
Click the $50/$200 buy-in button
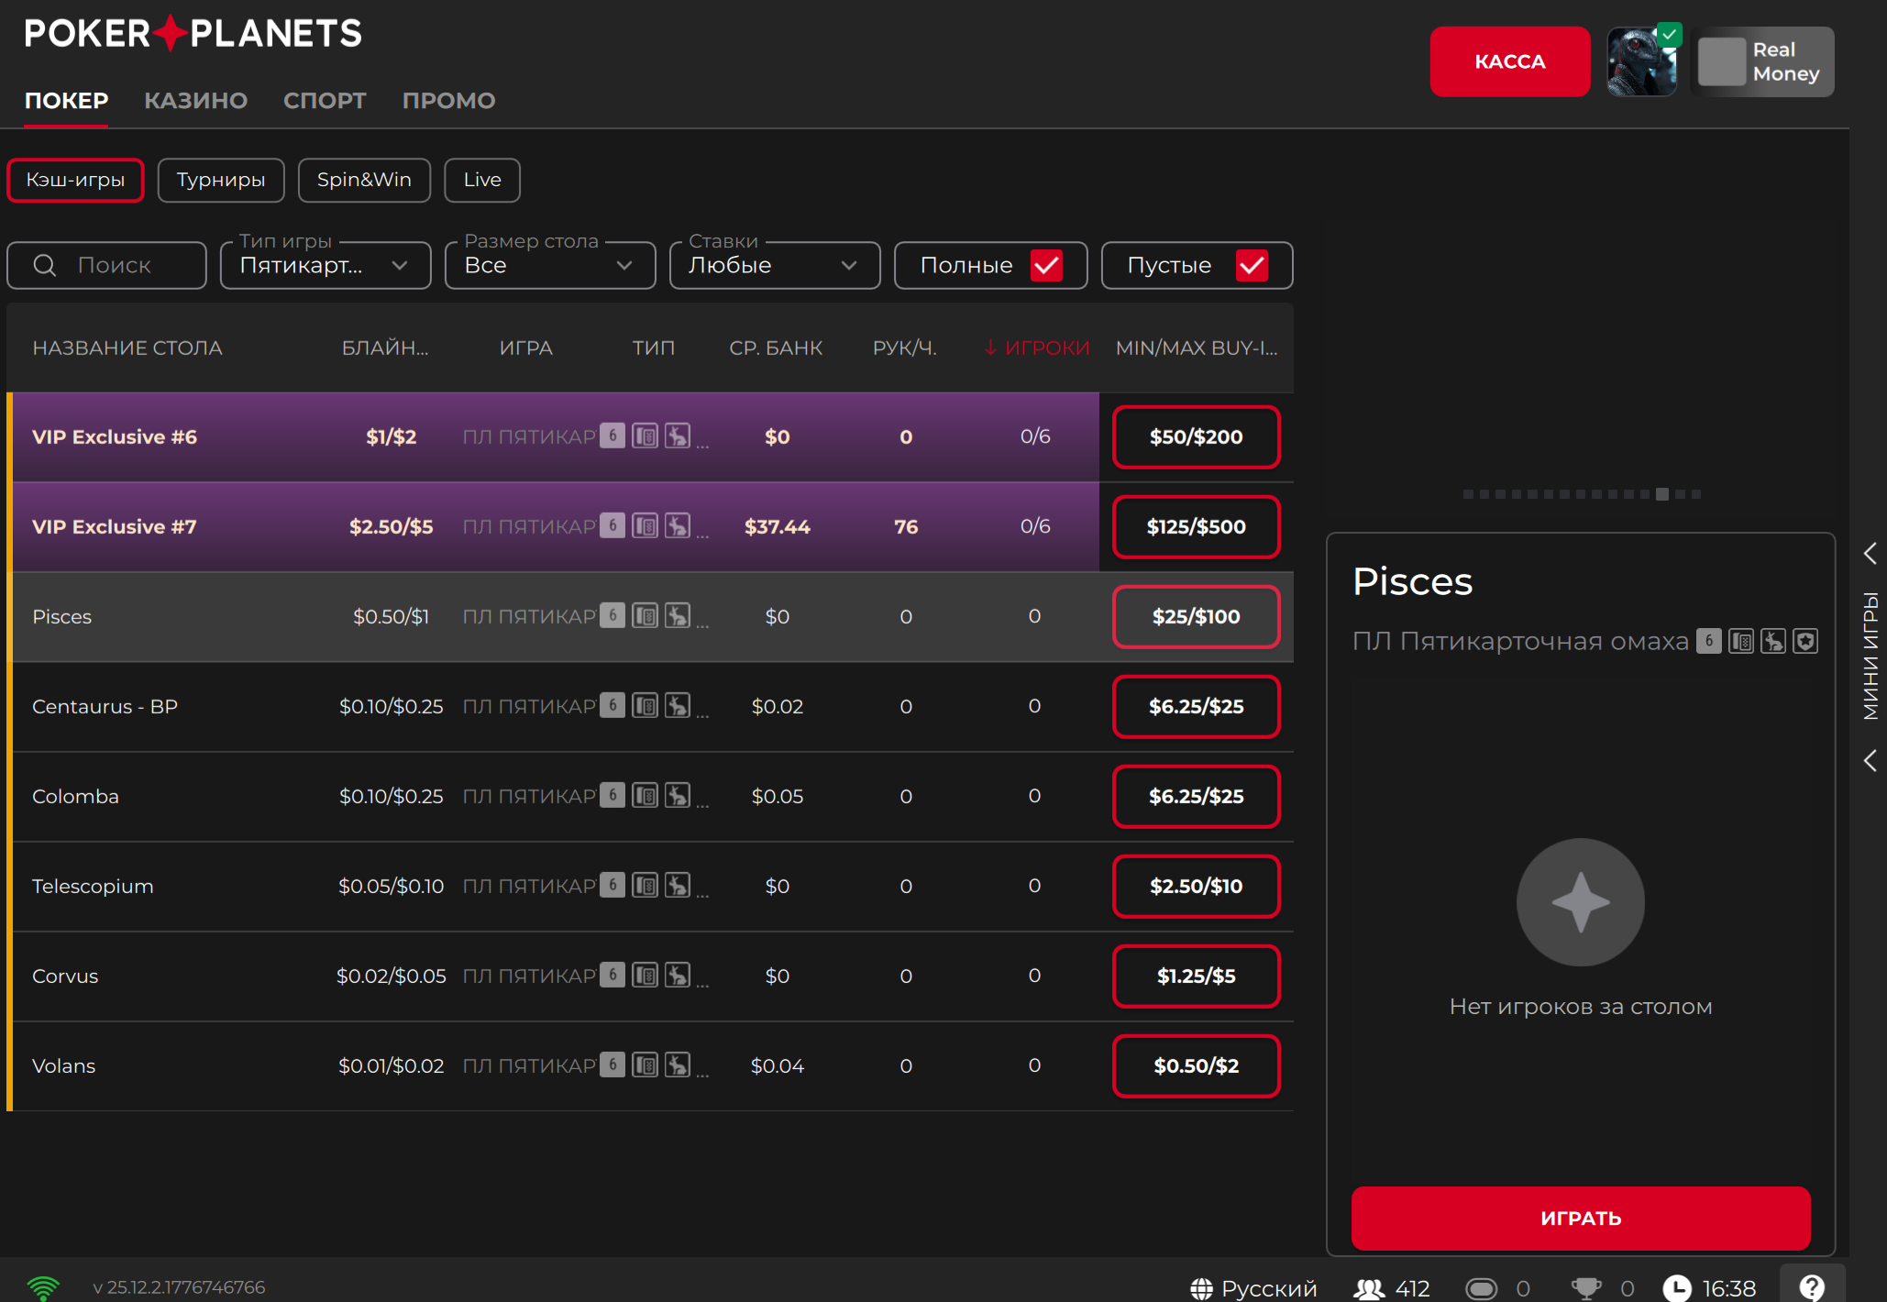1196,436
